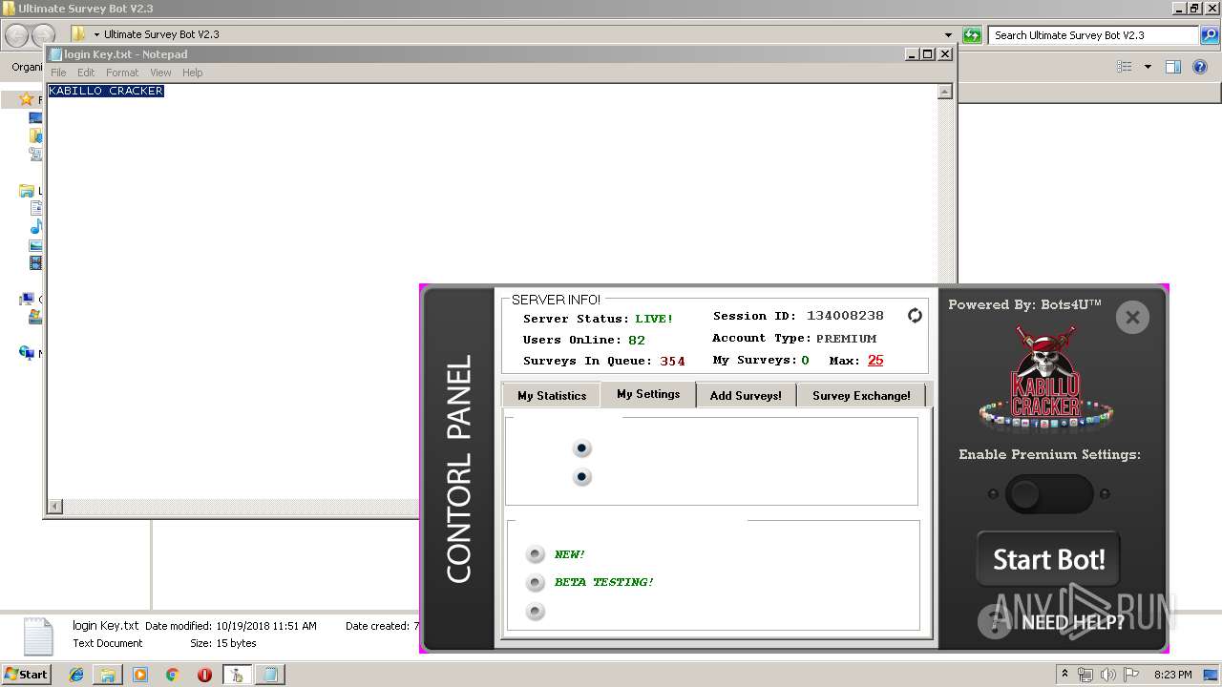1222x687 pixels.
Task: Click the Server Status LIVE! text
Action: click(x=654, y=319)
